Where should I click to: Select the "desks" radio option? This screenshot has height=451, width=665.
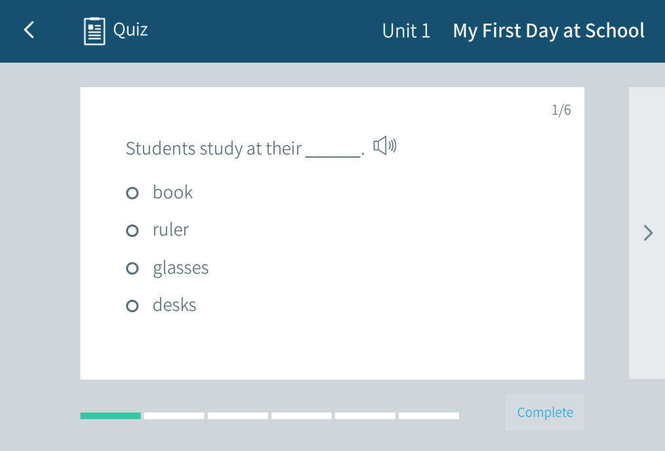click(x=132, y=306)
